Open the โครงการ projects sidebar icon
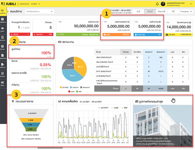Screen dimensions: 195x150 (x=3, y=38)
